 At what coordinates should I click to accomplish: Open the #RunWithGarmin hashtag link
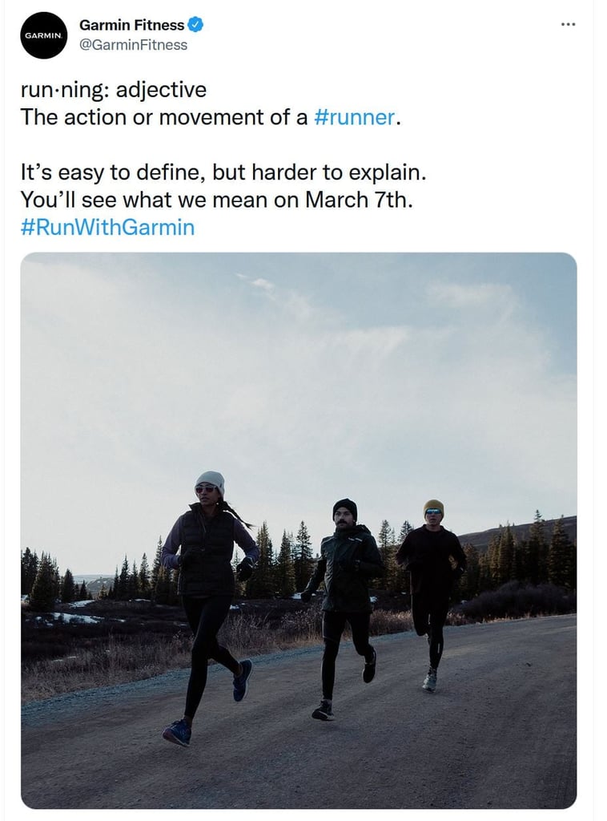click(107, 228)
